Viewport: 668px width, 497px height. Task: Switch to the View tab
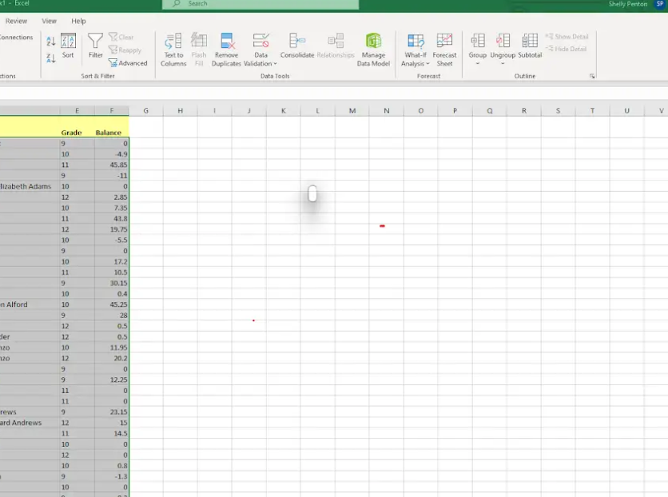(49, 21)
